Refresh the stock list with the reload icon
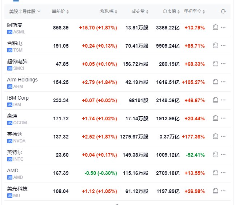Viewport: 235px width, 205px height. 223,11
